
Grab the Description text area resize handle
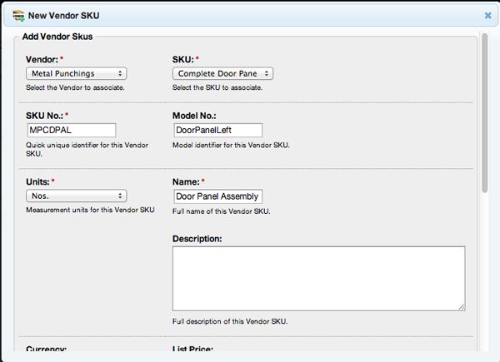(461, 306)
